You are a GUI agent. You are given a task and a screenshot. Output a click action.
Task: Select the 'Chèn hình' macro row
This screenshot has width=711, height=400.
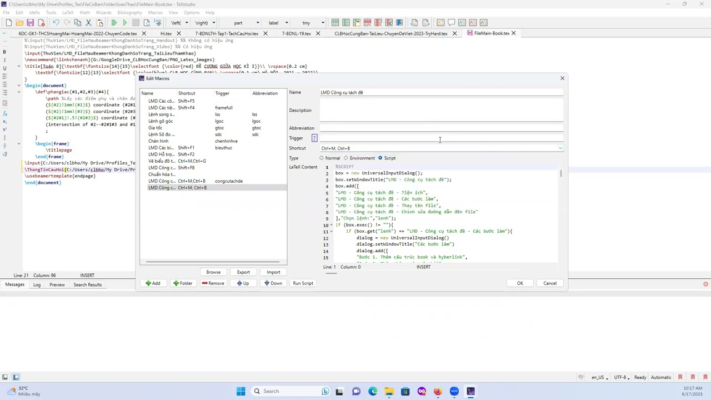pos(213,141)
